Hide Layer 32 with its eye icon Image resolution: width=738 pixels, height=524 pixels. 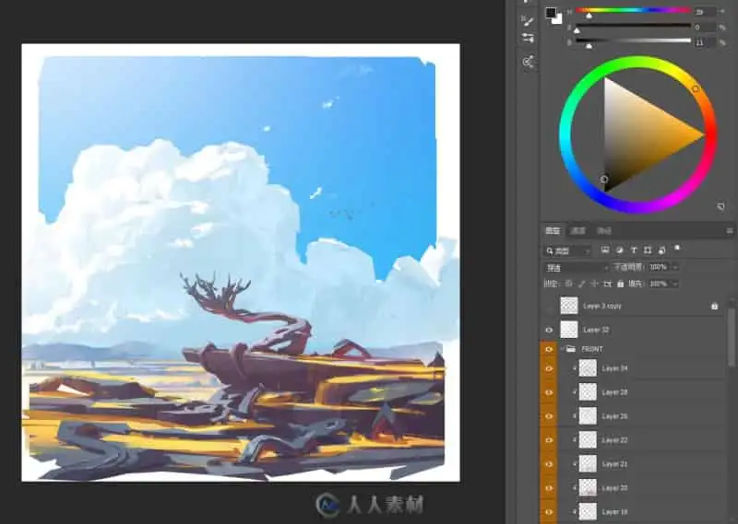coord(549,331)
